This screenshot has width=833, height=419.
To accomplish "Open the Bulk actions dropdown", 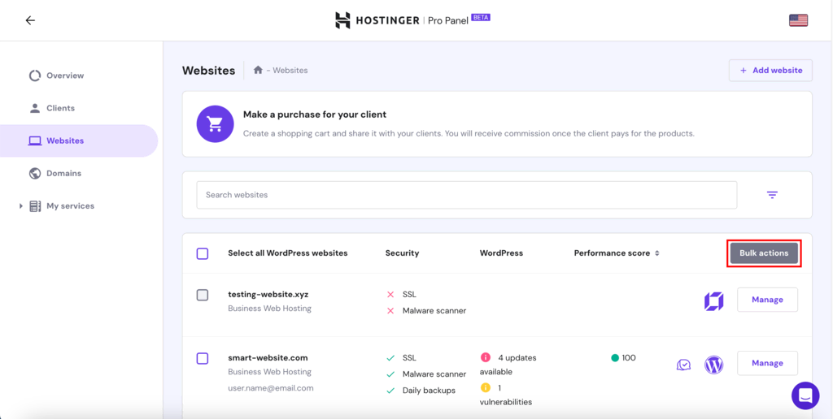I will pos(764,253).
